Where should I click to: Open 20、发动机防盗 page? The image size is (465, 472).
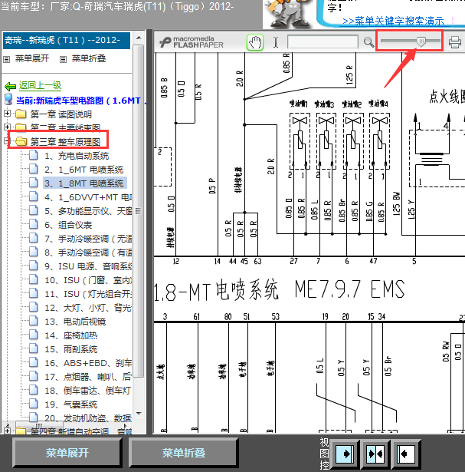[88, 418]
